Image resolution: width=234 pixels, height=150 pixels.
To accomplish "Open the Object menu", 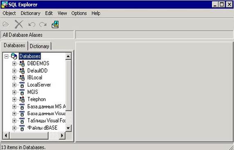I will pos(9,13).
